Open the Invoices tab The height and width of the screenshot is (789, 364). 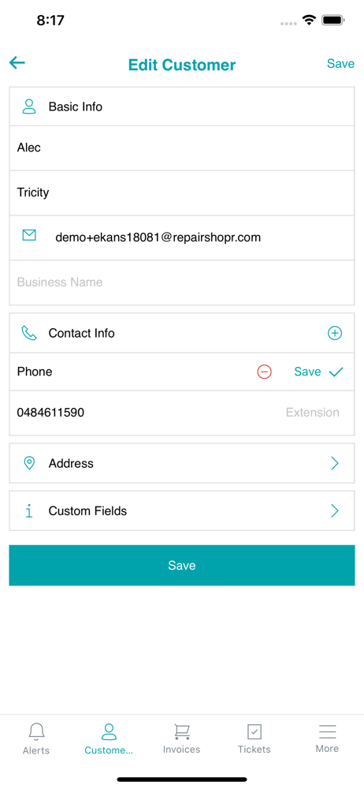tap(181, 739)
